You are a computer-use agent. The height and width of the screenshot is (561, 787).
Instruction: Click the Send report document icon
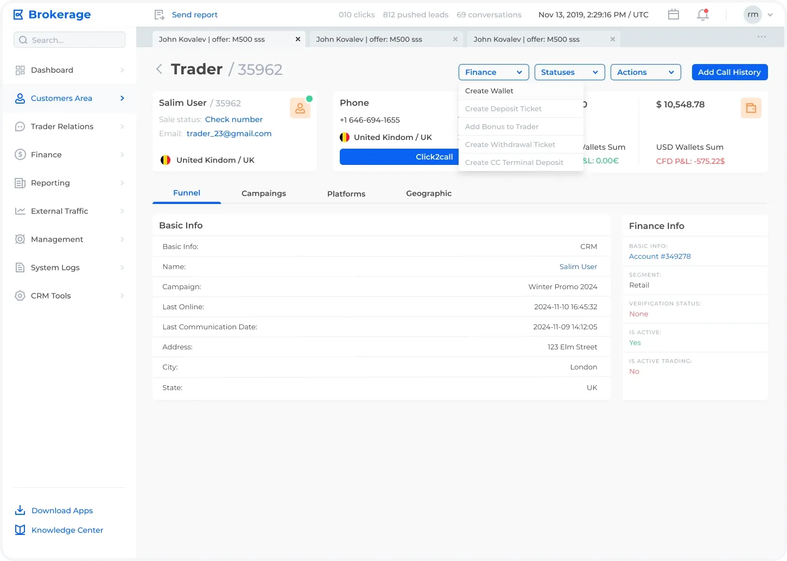point(159,15)
